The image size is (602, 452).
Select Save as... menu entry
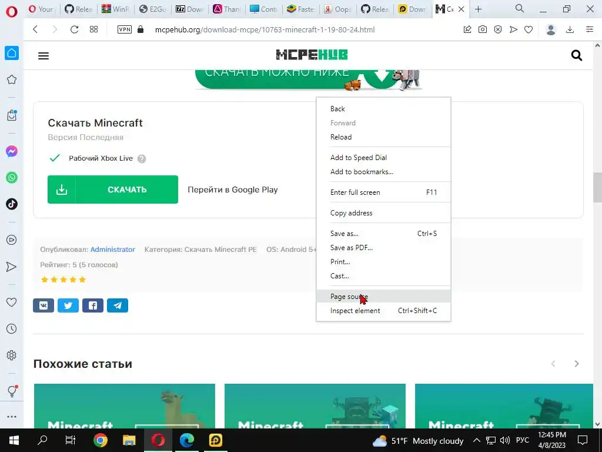point(383,234)
